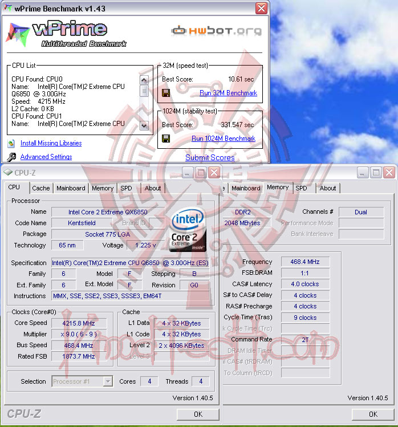Click the Instructions field MMX, SSE list
398x427 pixels.
[x=130, y=296]
